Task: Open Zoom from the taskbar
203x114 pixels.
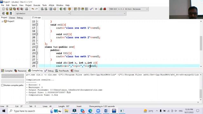Action: pyautogui.click(x=98, y=111)
